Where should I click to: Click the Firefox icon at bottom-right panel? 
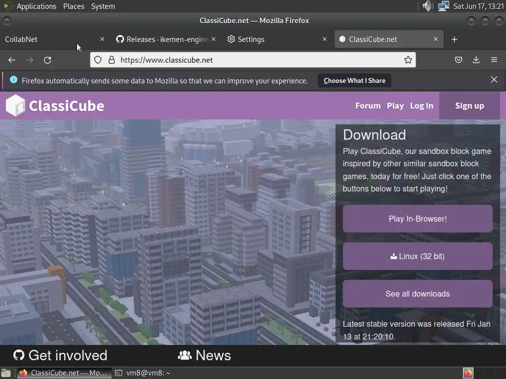pos(468,373)
